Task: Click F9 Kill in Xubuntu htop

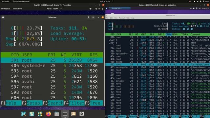Action: pyautogui.click(x=194, y=117)
